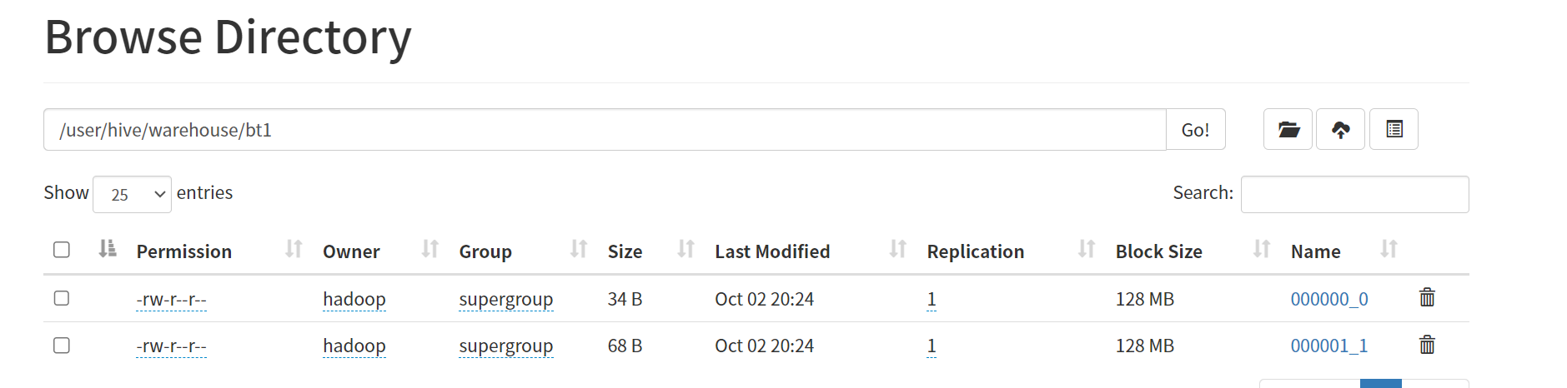Click the upload files cloud icon
Image resolution: width=1567 pixels, height=388 pixels.
click(1340, 129)
